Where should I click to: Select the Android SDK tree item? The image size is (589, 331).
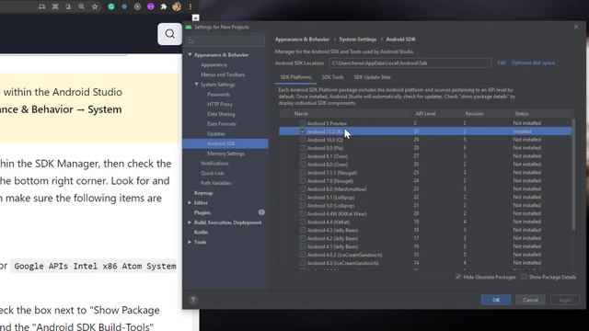tap(225, 143)
